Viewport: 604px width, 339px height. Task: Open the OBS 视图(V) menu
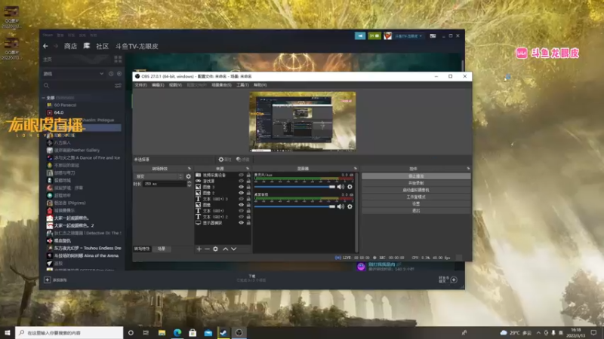175,85
